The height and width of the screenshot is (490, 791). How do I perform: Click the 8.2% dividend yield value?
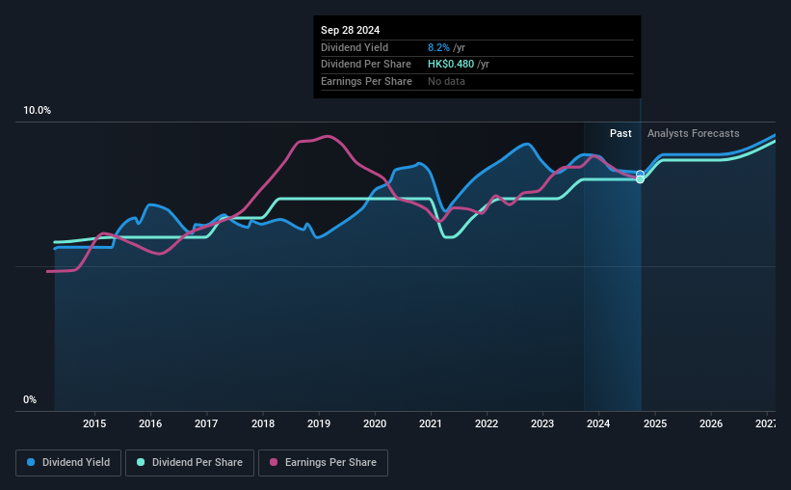tap(438, 47)
